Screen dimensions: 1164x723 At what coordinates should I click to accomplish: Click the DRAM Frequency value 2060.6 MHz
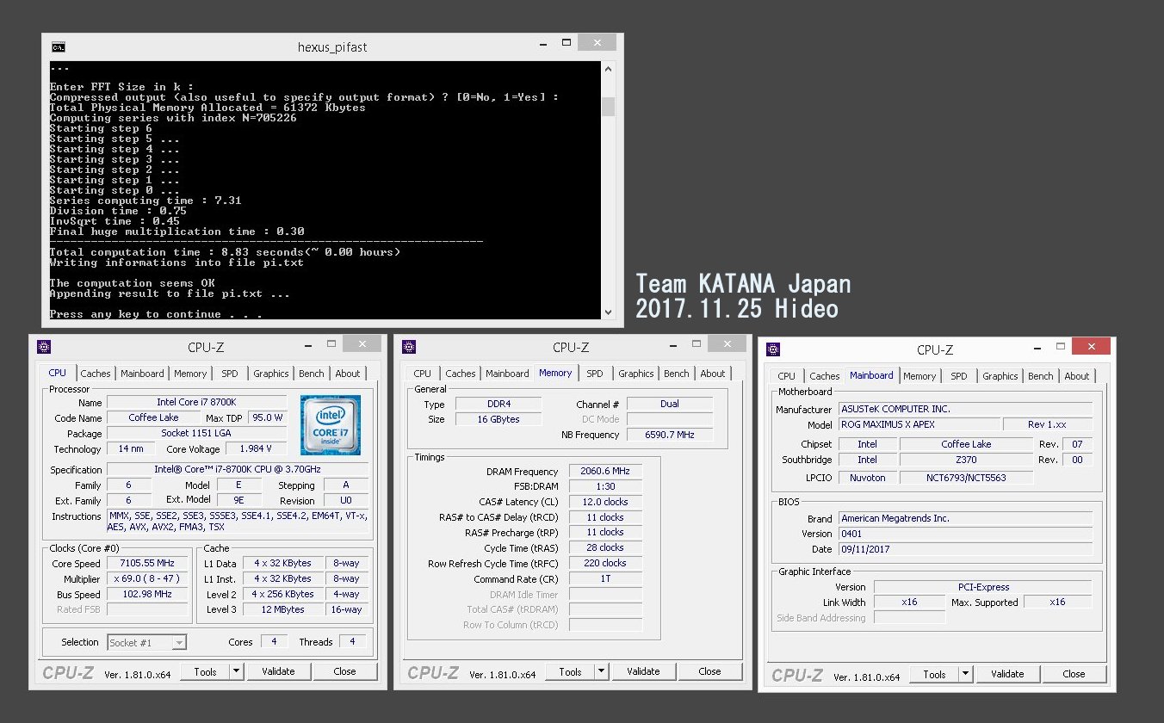(x=605, y=471)
